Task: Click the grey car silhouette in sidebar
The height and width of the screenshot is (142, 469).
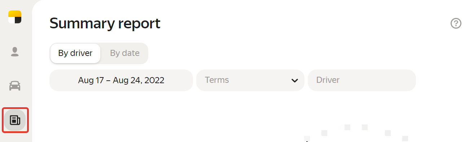Action: click(x=15, y=86)
